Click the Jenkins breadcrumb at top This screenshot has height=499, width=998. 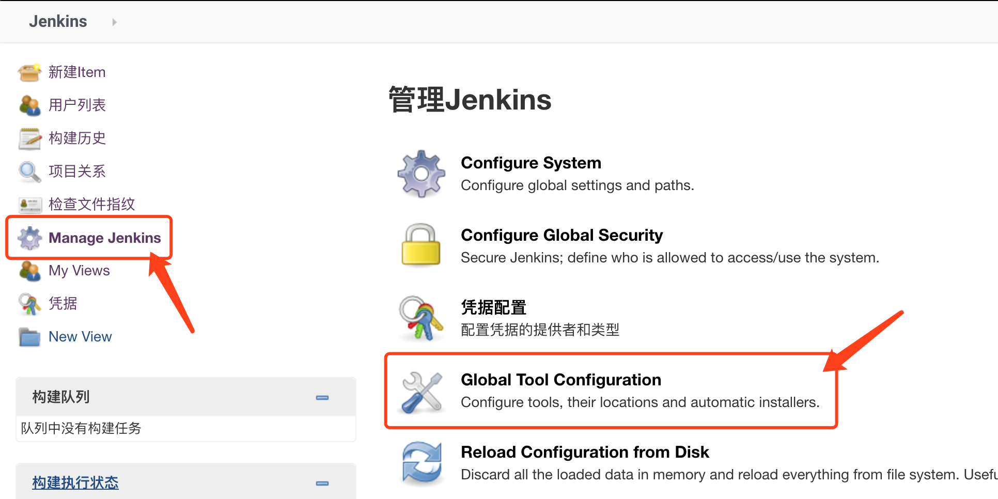point(58,21)
